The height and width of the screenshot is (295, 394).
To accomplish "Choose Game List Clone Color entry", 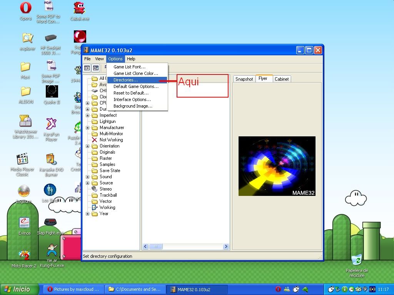I will pos(137,73).
